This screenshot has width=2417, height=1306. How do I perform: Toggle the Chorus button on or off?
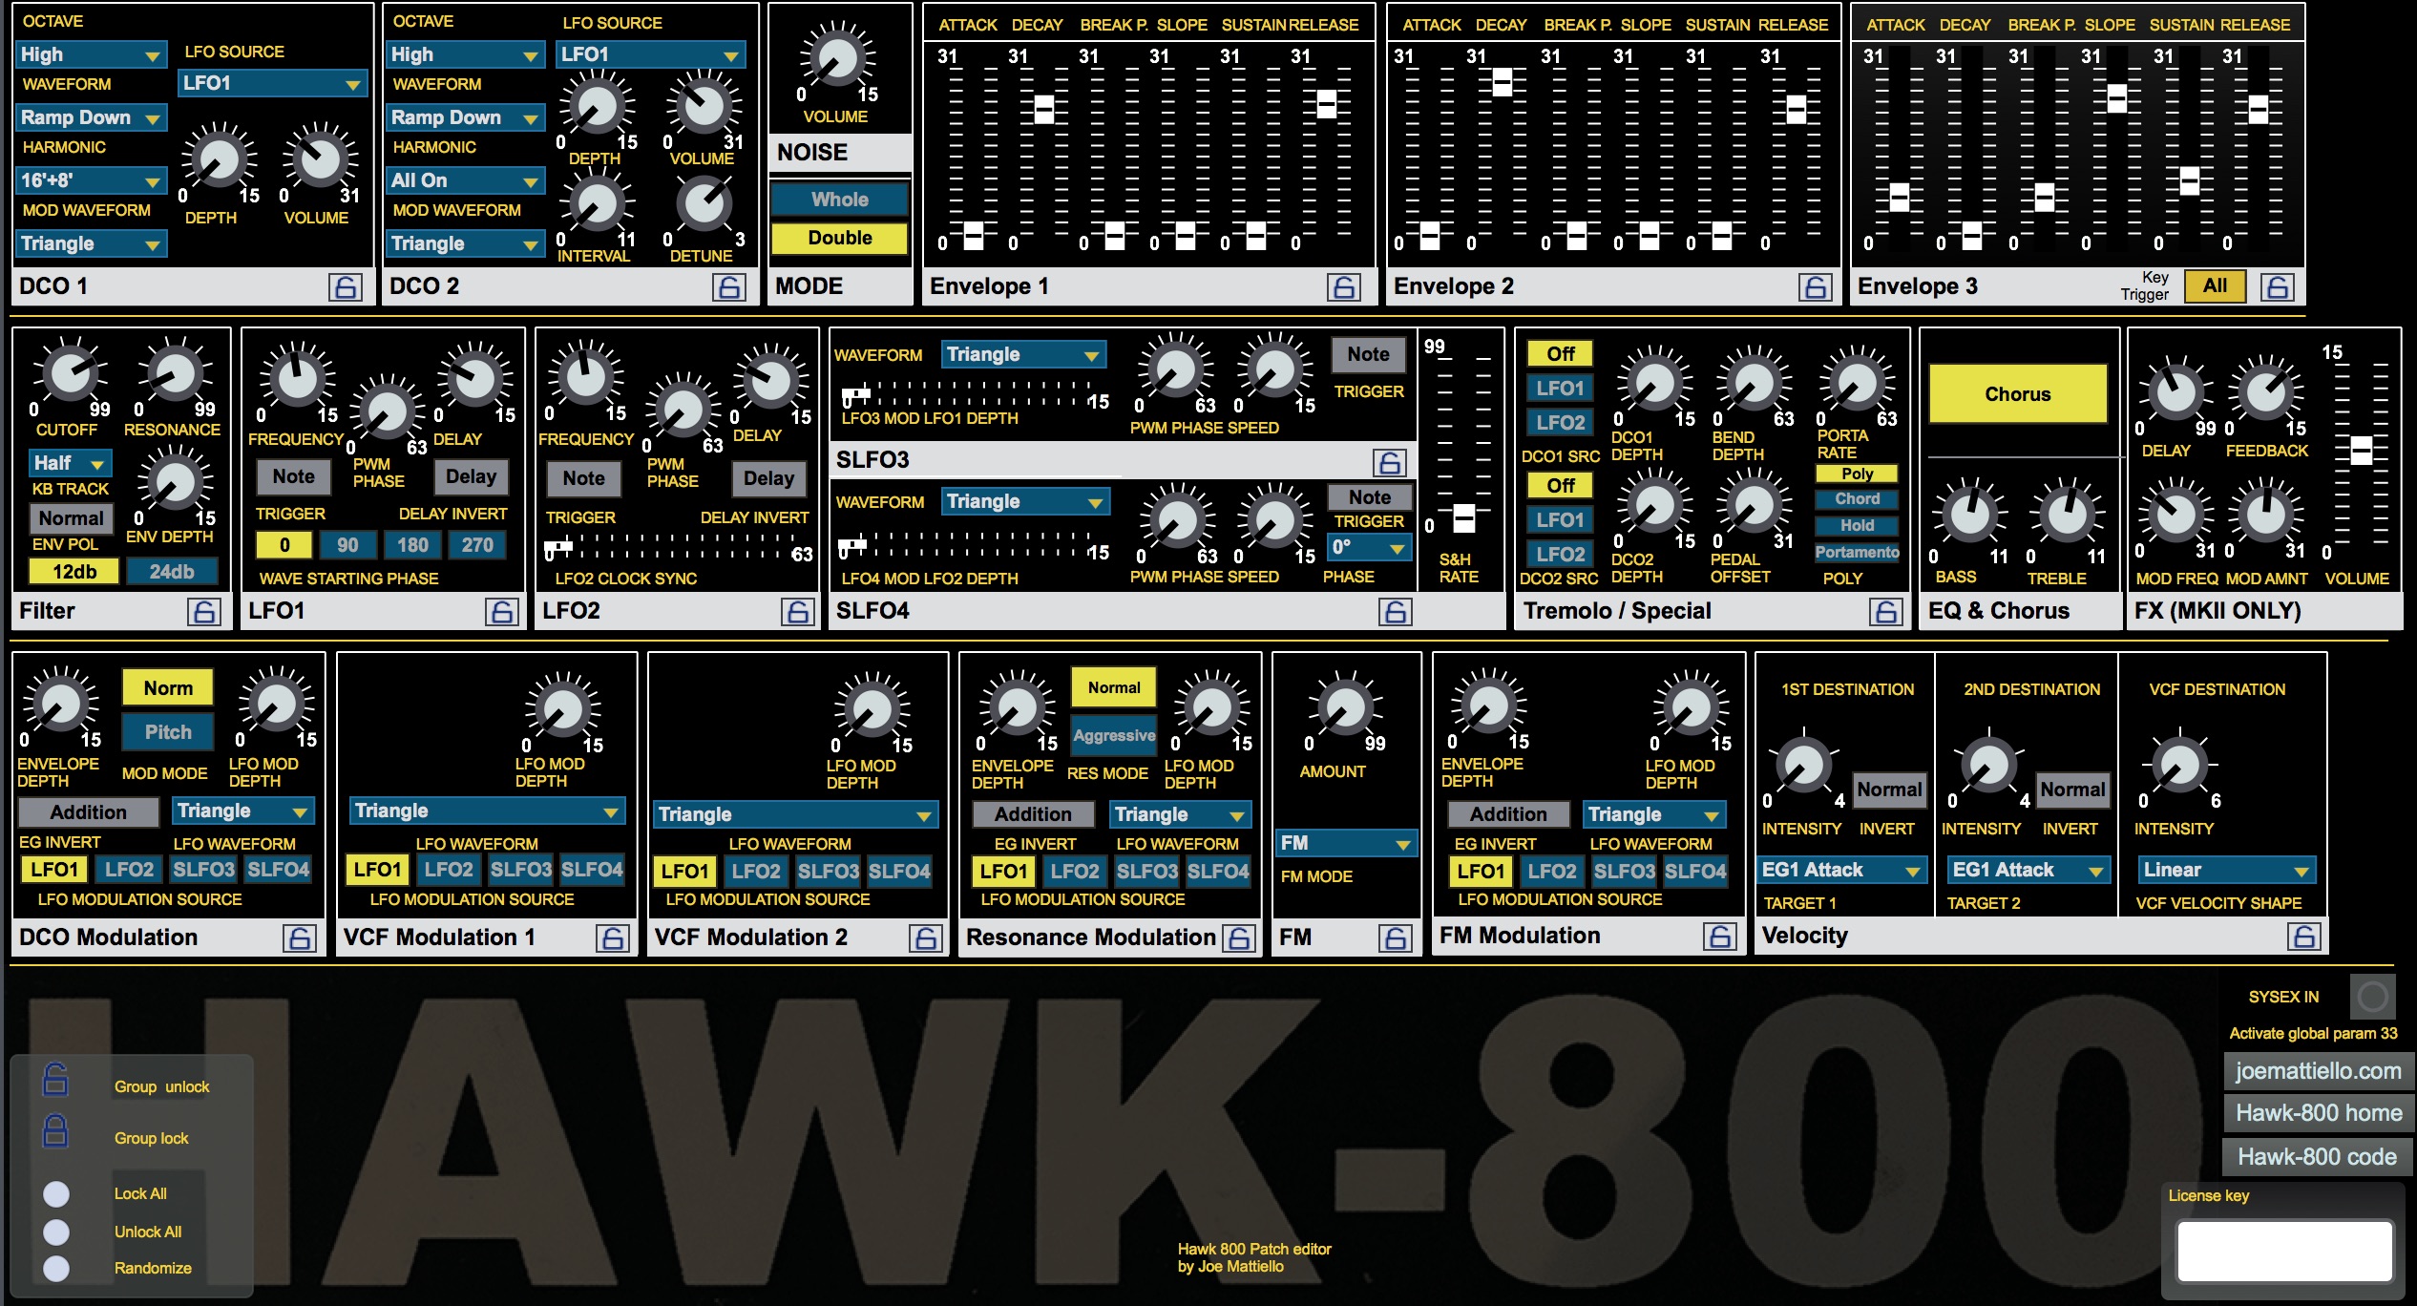tap(2017, 394)
